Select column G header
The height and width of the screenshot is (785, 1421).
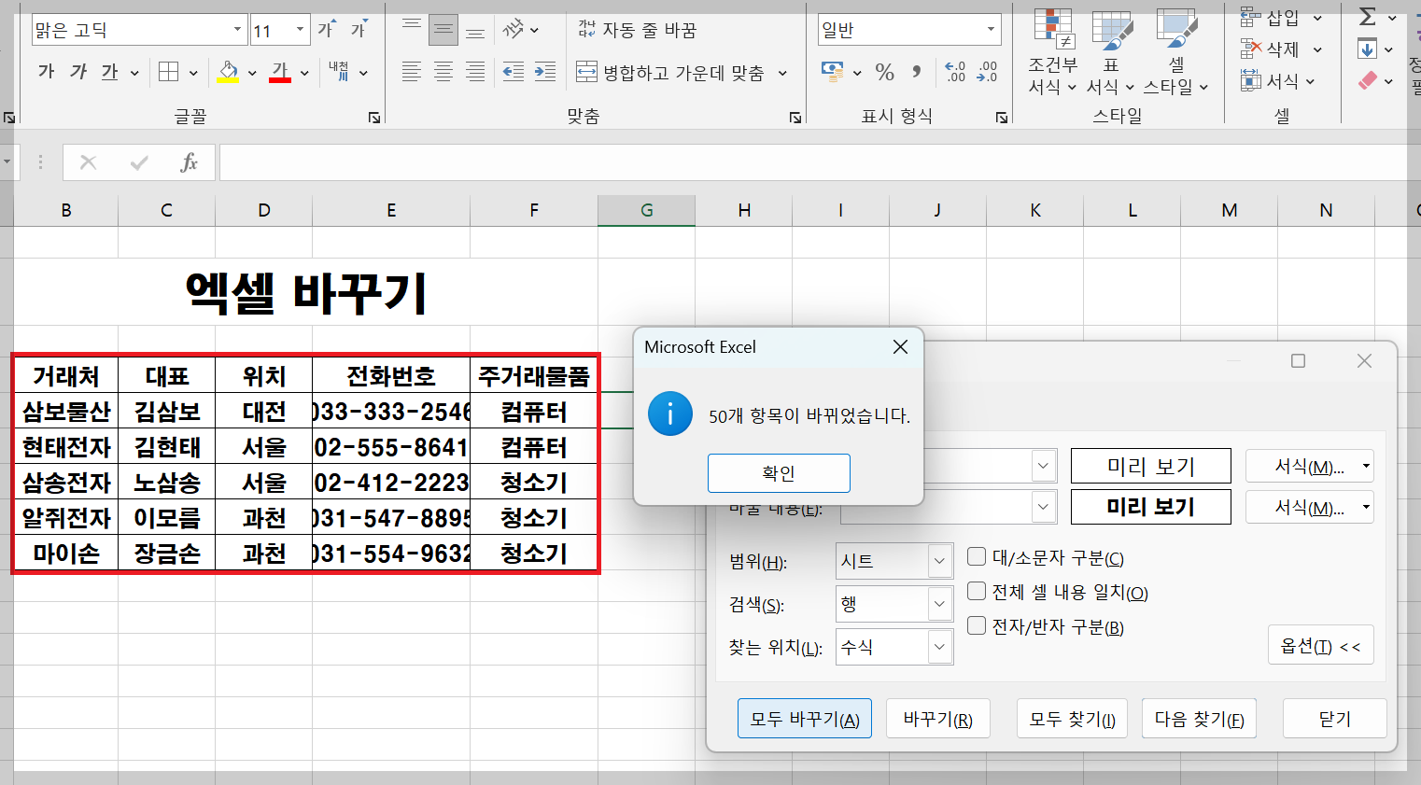click(646, 211)
